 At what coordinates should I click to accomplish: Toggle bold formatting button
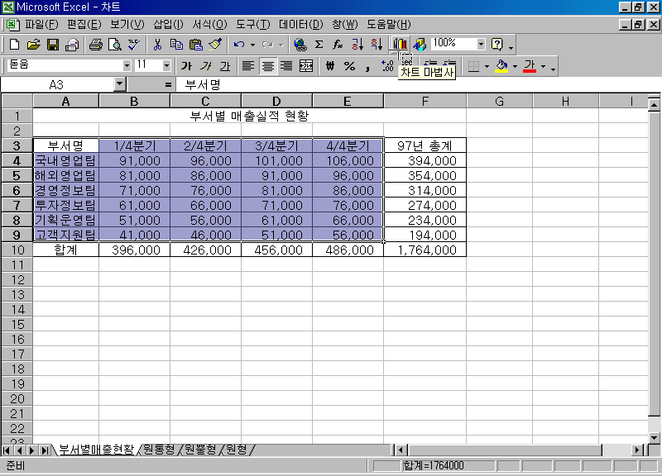(186, 66)
